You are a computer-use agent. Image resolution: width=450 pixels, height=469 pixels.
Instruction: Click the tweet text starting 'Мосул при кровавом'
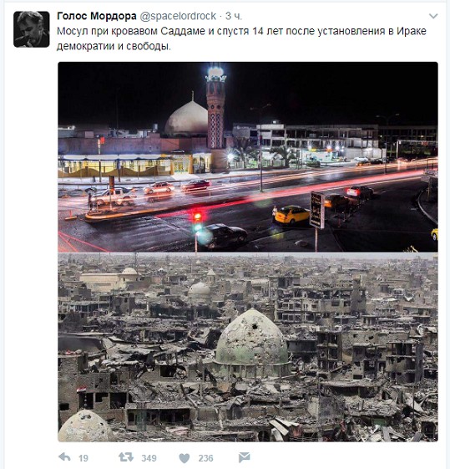point(241,31)
